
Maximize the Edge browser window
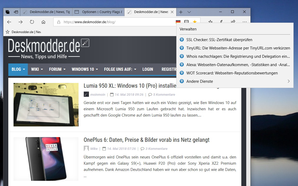(232, 12)
